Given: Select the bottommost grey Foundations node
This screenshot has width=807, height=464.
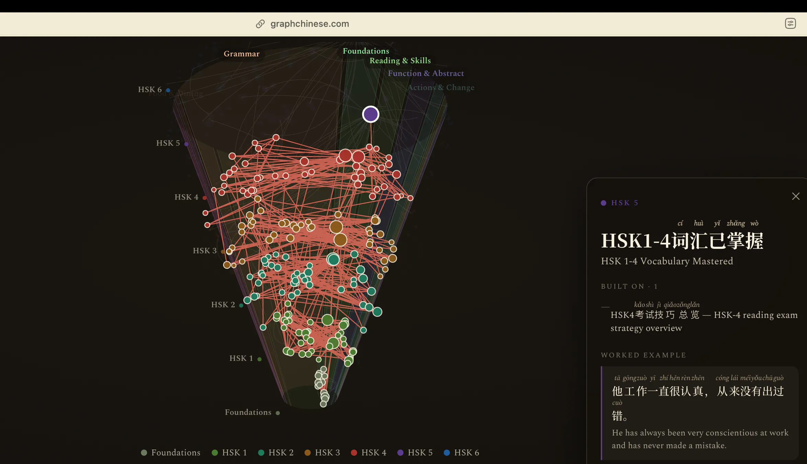Looking at the screenshot, I should 323,404.
